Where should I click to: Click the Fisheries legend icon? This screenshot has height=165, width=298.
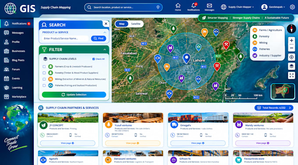[x=255, y=49]
